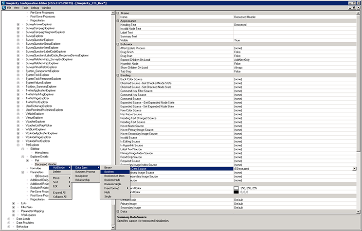362x231 pixels.
Task: Select the TwitterPageExplorer tree item
Action: pos(37,98)
